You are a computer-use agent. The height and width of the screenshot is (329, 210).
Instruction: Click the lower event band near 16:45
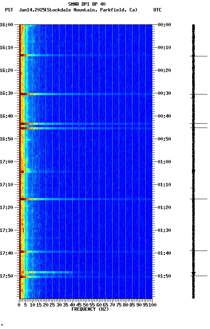click(x=86, y=128)
